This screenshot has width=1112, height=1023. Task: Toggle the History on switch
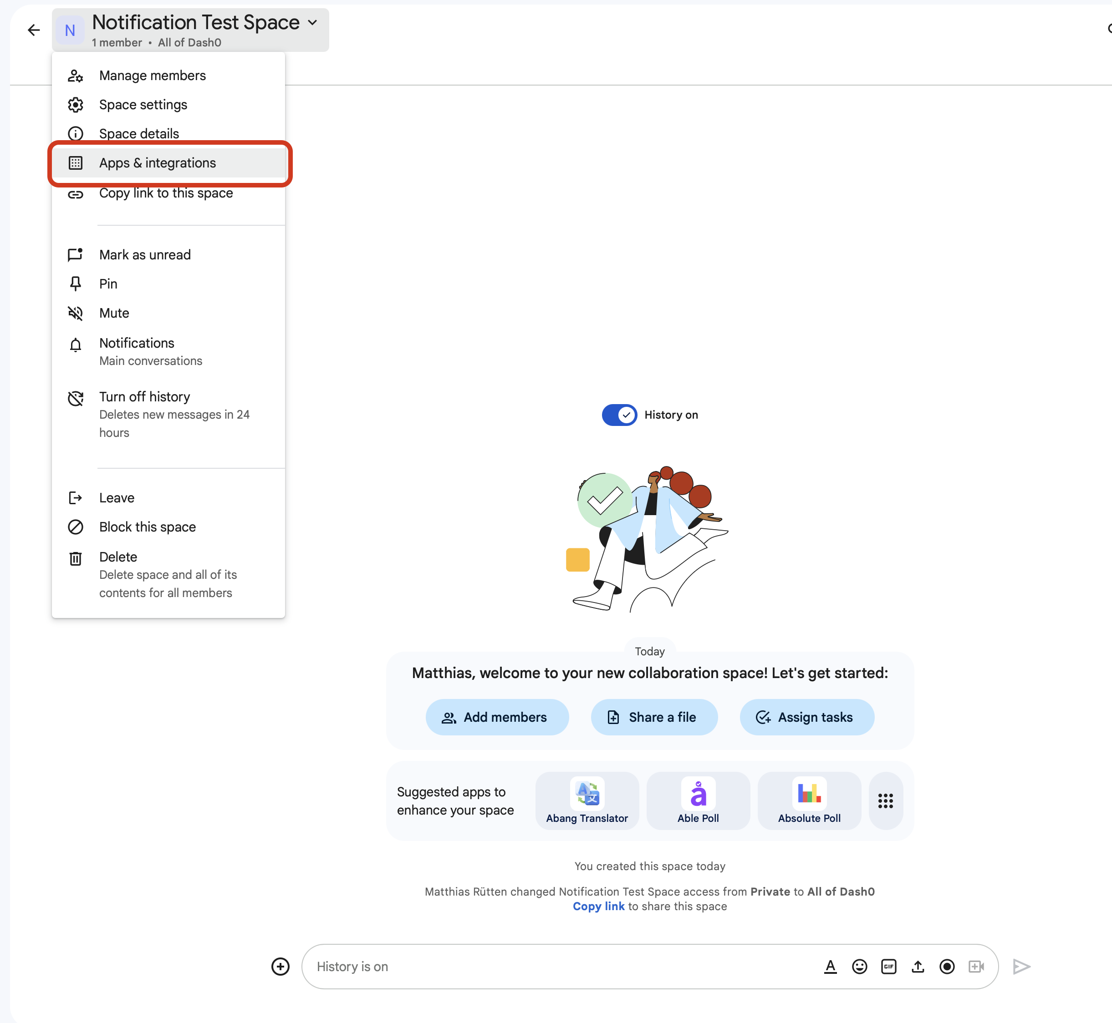click(619, 415)
